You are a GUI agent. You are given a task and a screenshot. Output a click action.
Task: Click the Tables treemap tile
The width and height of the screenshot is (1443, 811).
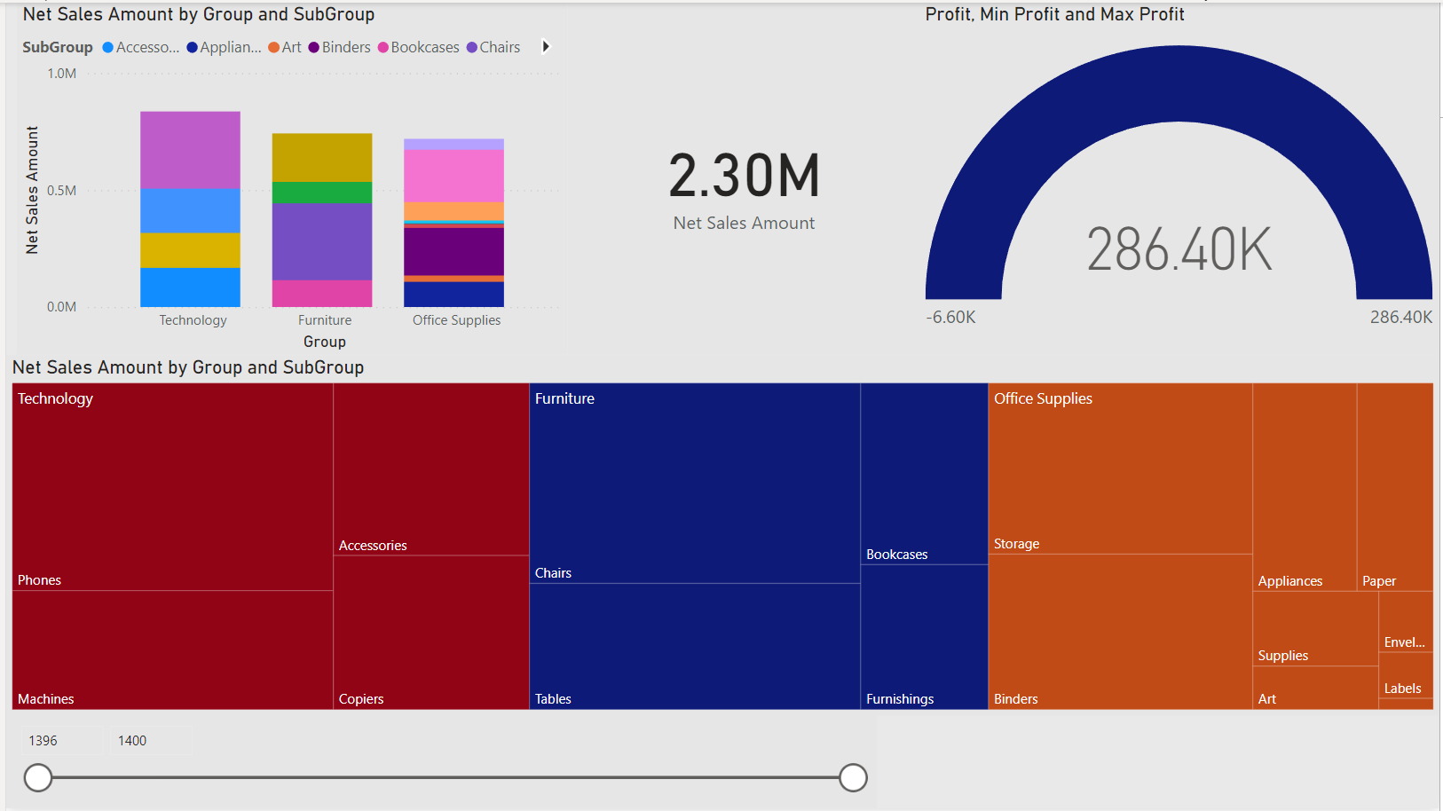pyautogui.click(x=694, y=646)
